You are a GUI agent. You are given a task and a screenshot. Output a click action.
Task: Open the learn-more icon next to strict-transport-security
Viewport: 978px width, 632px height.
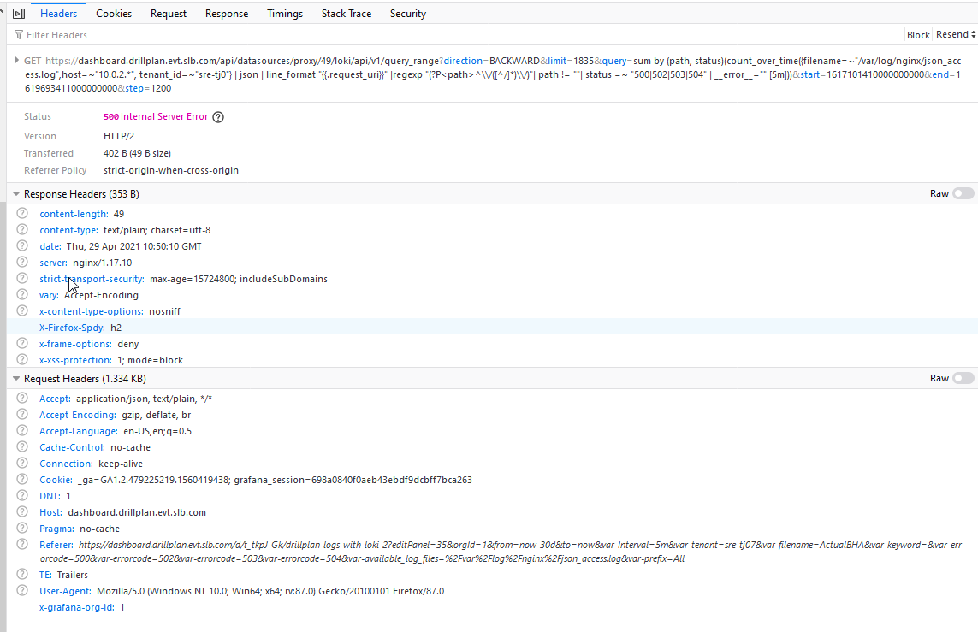click(x=22, y=279)
